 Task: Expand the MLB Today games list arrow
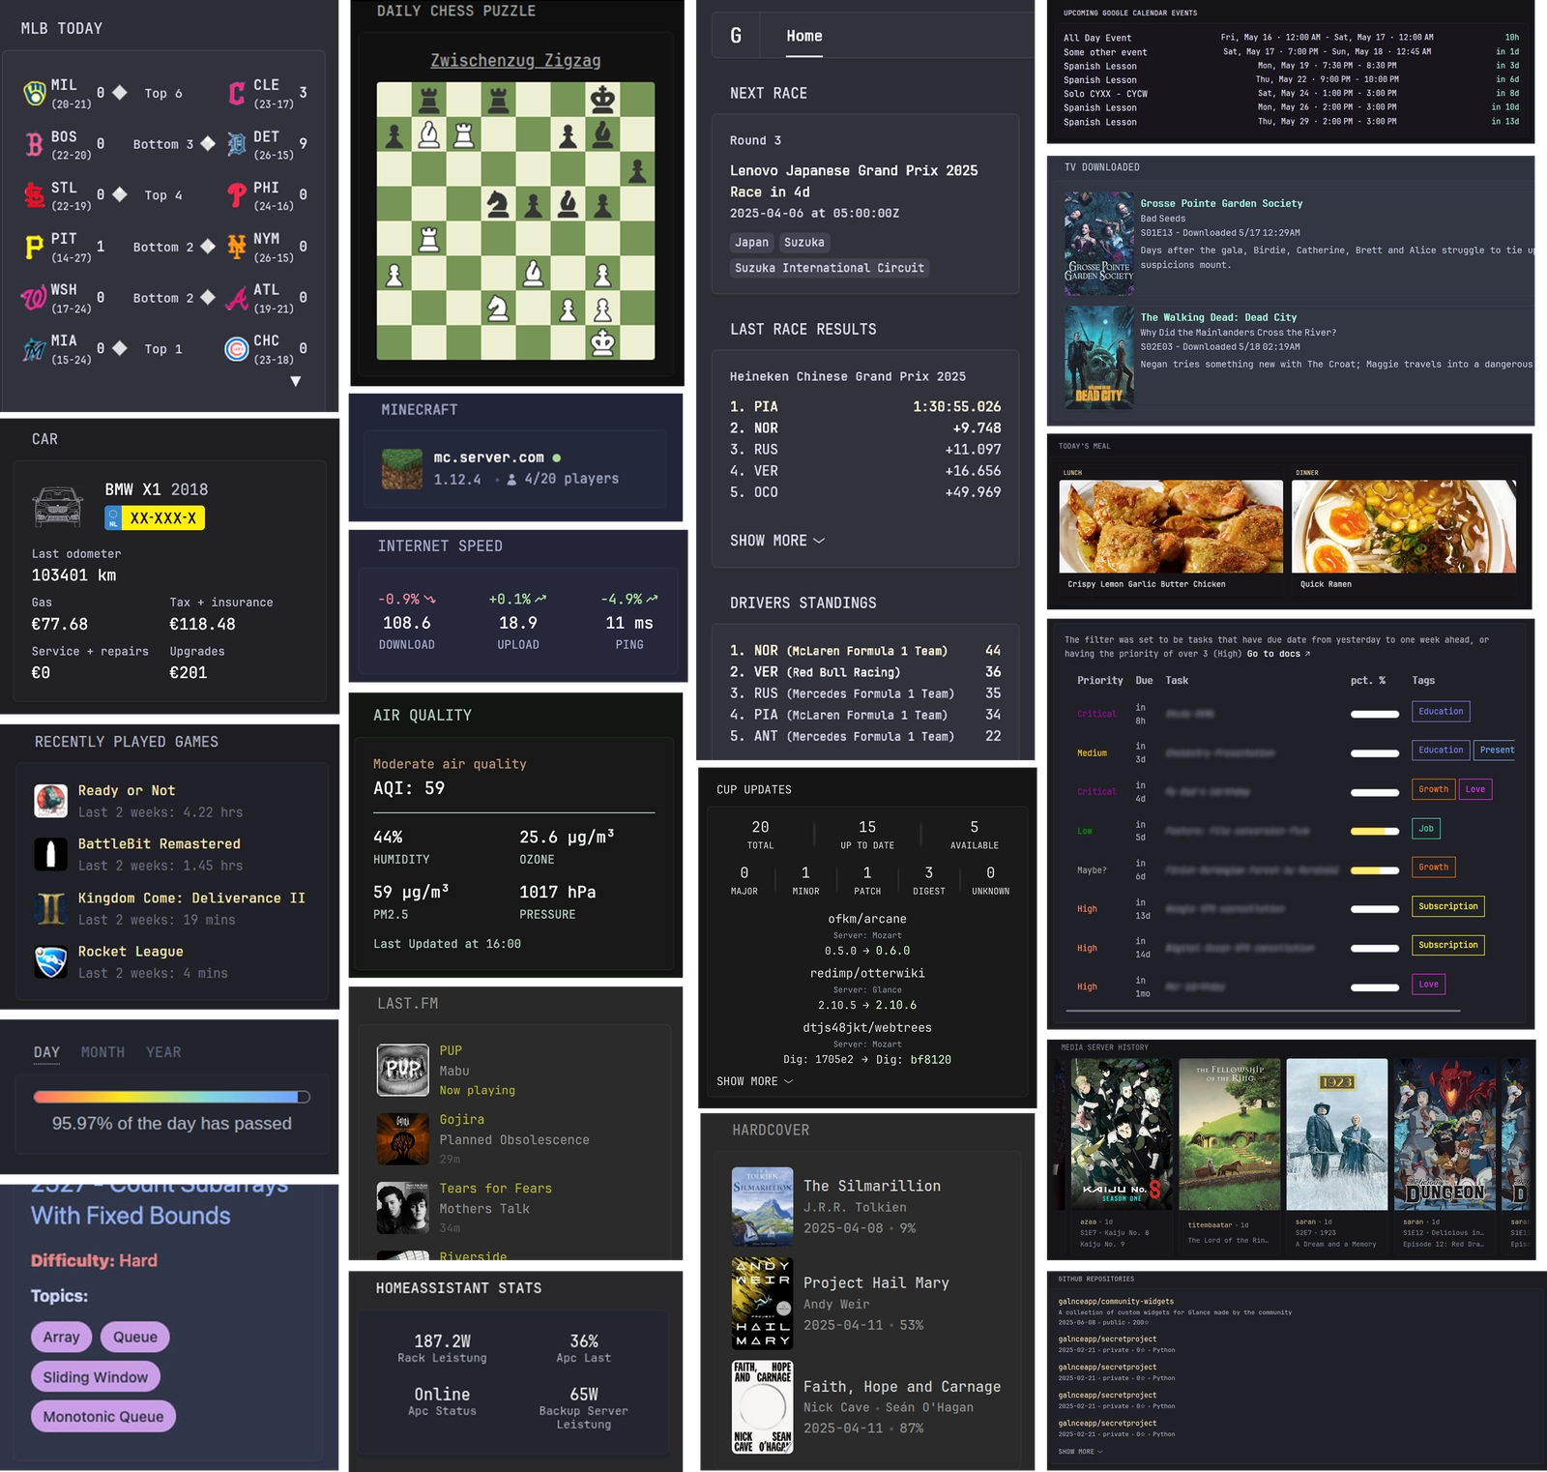tap(296, 381)
